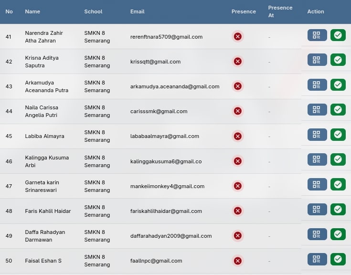The width and height of the screenshot is (351, 275).
Task: Sort table by School column header
Action: click(93, 11)
